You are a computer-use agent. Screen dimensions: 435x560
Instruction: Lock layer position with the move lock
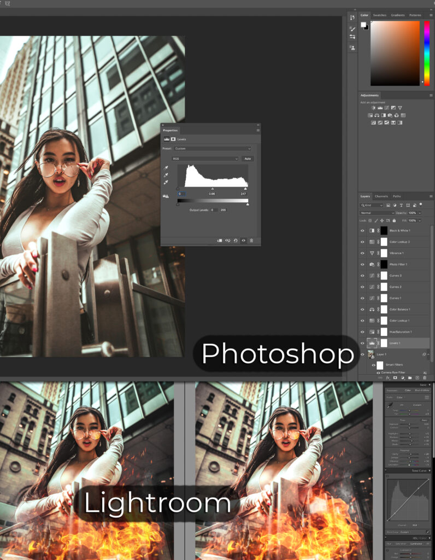382,221
